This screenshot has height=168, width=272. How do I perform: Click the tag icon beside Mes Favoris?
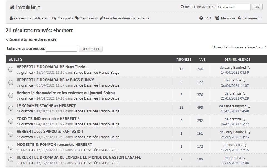(77, 18)
